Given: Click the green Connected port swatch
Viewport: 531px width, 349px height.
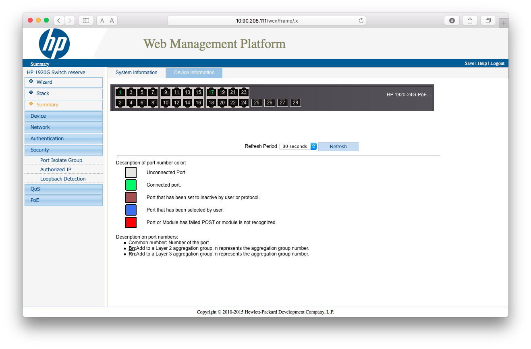Looking at the screenshot, I should coord(131,185).
